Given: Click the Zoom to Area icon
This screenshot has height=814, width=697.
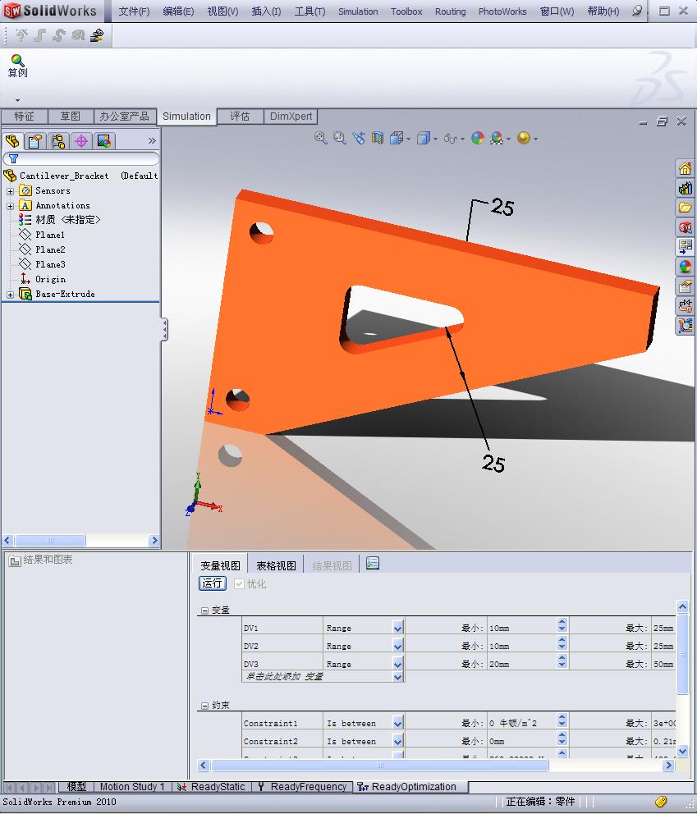Looking at the screenshot, I should click(x=340, y=138).
